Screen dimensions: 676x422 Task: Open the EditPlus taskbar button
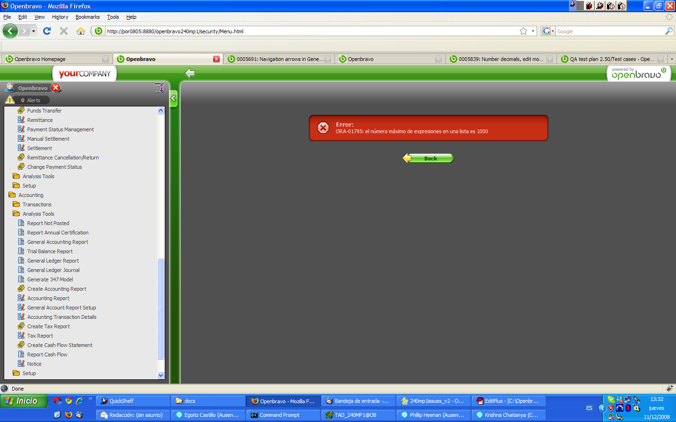[508, 401]
